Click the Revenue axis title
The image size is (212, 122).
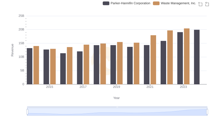[x=12, y=50]
